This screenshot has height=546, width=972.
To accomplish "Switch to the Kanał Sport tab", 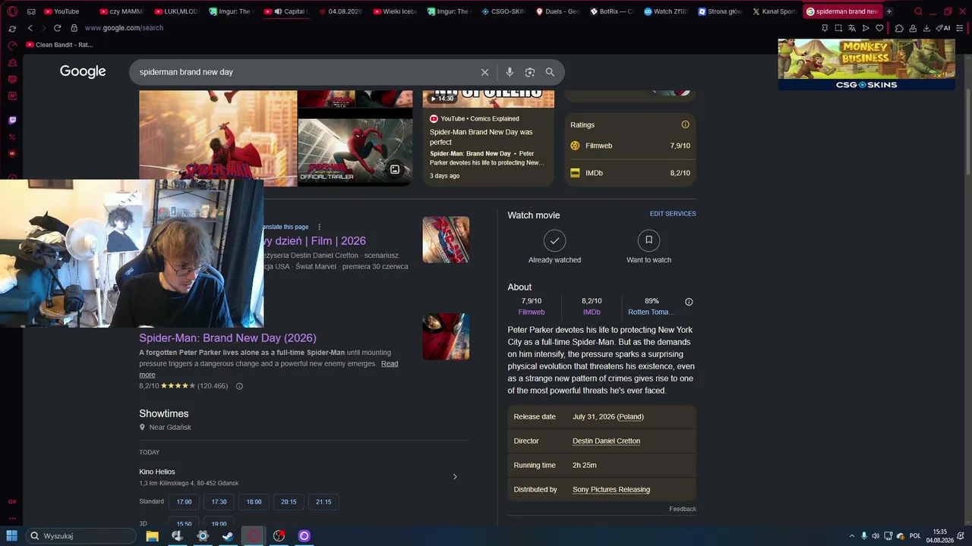I will (x=774, y=11).
